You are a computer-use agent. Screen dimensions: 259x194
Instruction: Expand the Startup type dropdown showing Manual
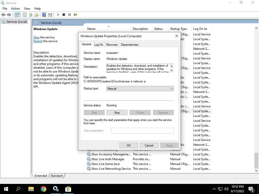140,89
